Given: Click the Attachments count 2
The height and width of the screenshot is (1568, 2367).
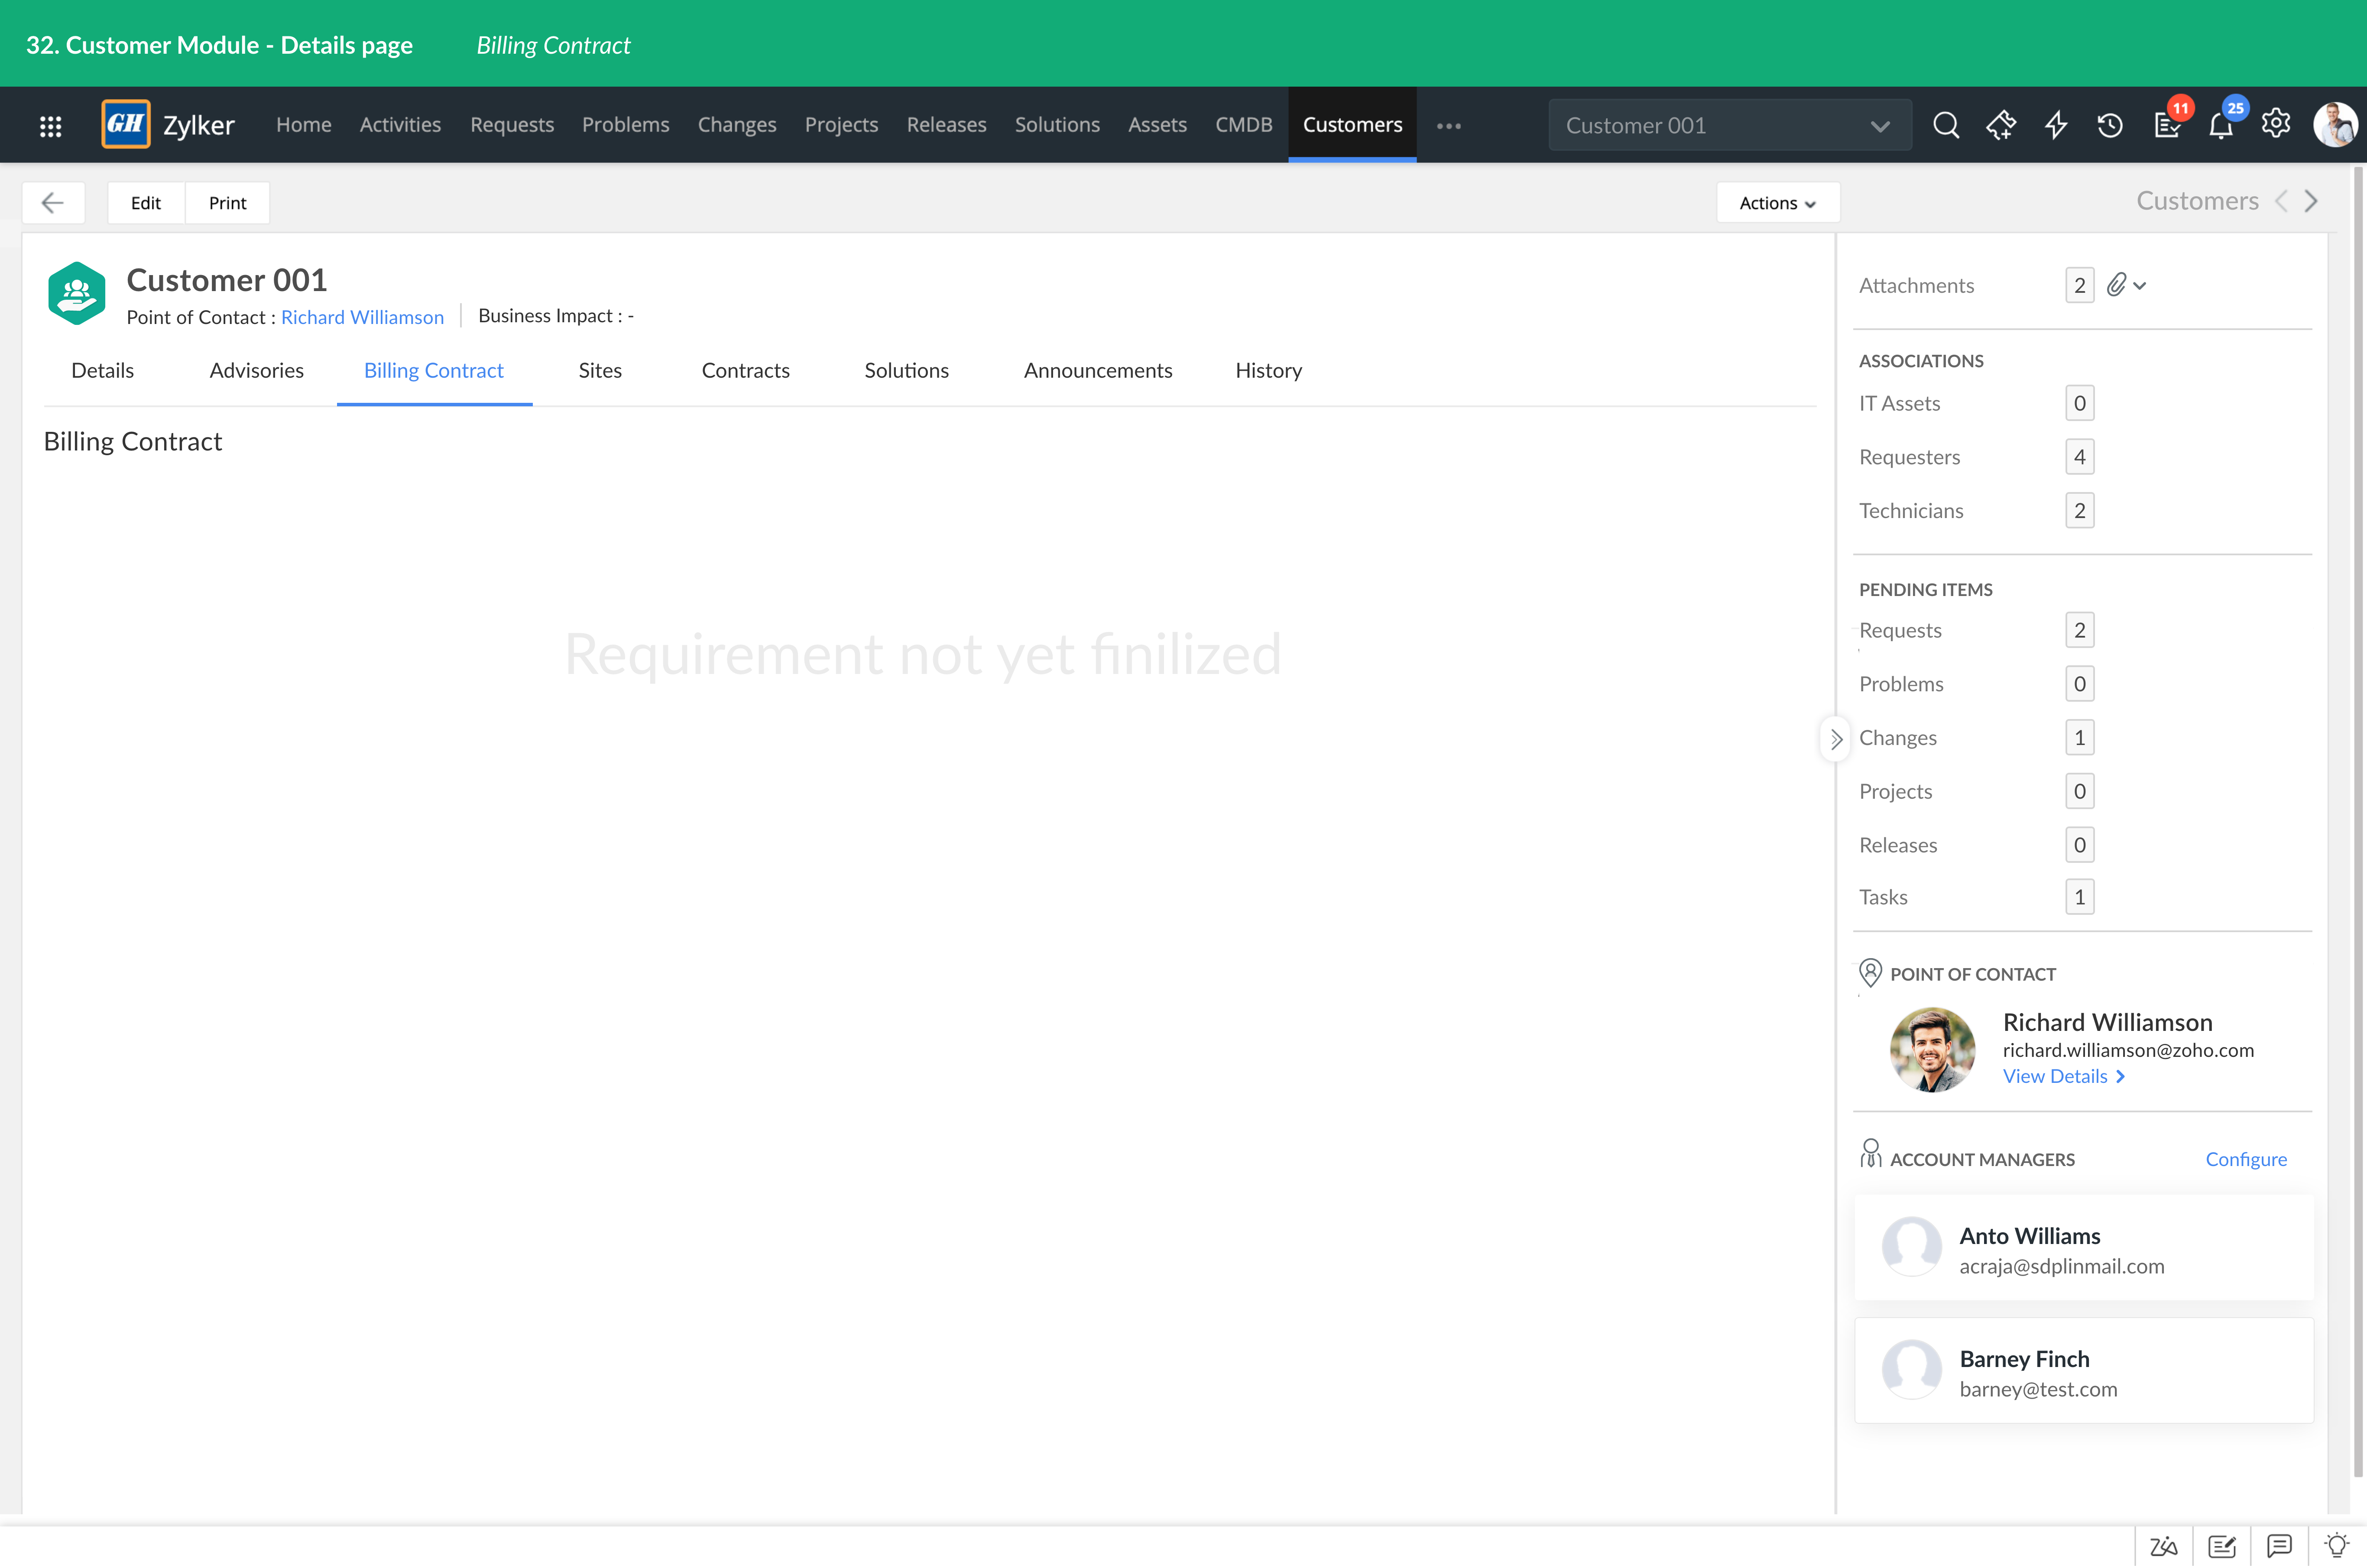Looking at the screenshot, I should [x=2079, y=286].
